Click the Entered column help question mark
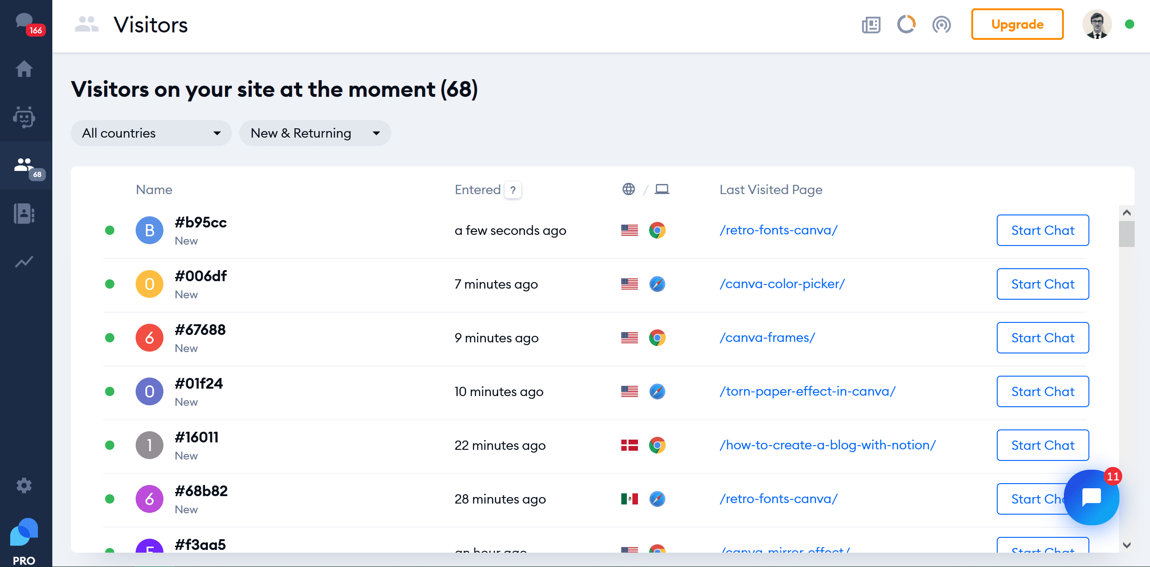This screenshot has width=1150, height=567. tap(513, 190)
